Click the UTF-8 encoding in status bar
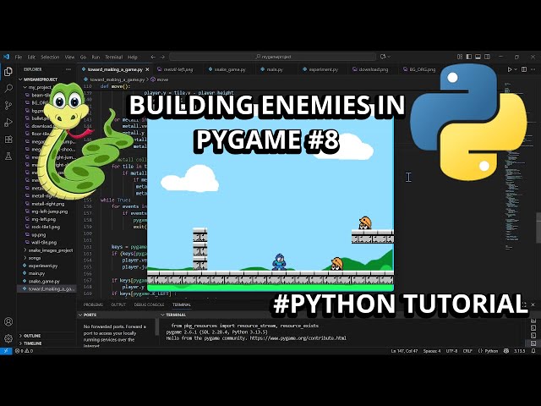 pyautogui.click(x=451, y=351)
